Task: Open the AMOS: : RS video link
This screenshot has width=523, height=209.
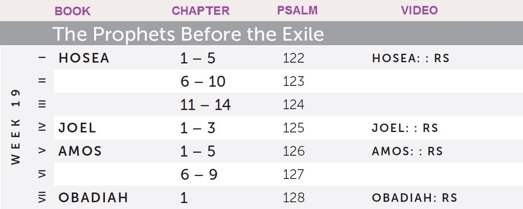Action: point(407,151)
